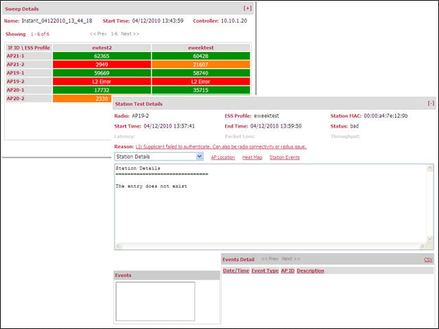The image size is (439, 329).
Task: Go to next page in Events Detail
Action: tap(291, 259)
